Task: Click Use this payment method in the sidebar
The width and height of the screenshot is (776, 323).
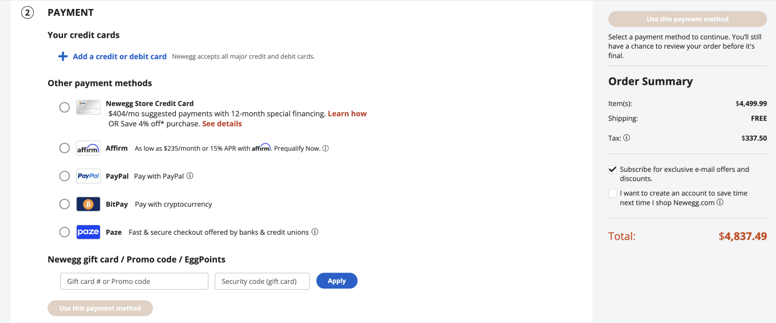Action: (x=687, y=19)
